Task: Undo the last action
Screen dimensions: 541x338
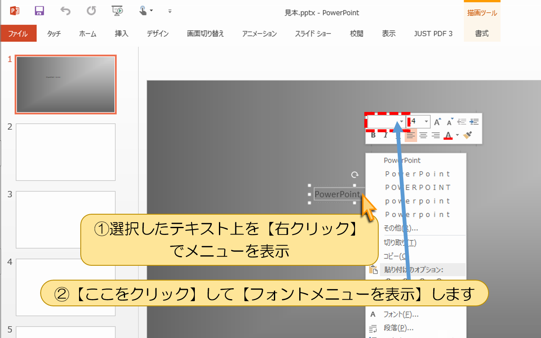Action: [x=65, y=11]
